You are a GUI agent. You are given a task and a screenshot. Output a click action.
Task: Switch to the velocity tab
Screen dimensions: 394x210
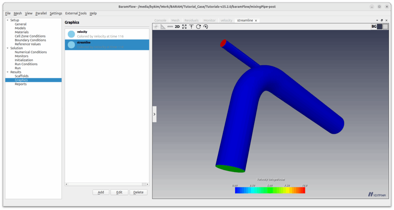point(226,20)
